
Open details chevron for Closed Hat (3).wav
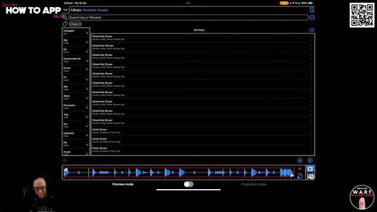pyautogui.click(x=312, y=65)
